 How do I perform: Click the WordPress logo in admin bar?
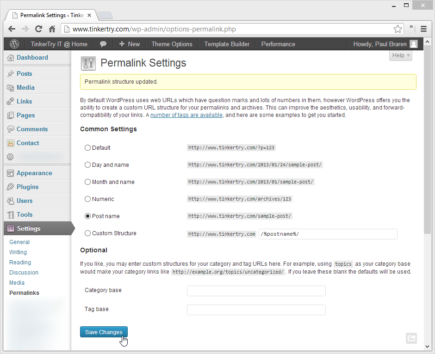[14, 44]
